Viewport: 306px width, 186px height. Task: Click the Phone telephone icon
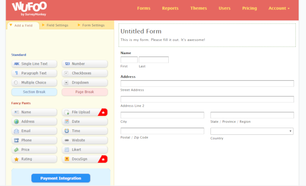pos(17,140)
